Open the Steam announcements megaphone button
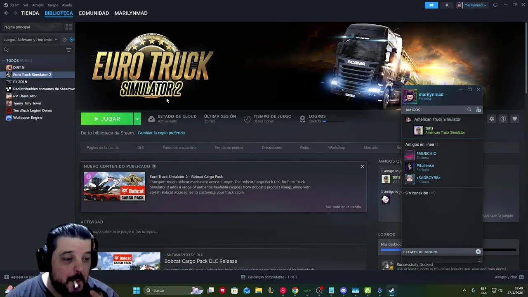This screenshot has width=528, height=297. [x=431, y=5]
